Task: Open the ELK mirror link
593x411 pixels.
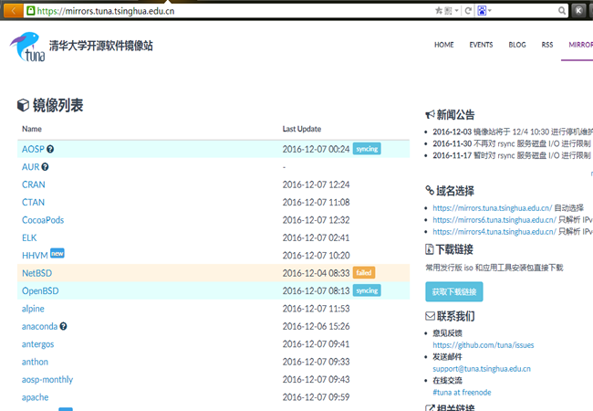Action: click(29, 238)
